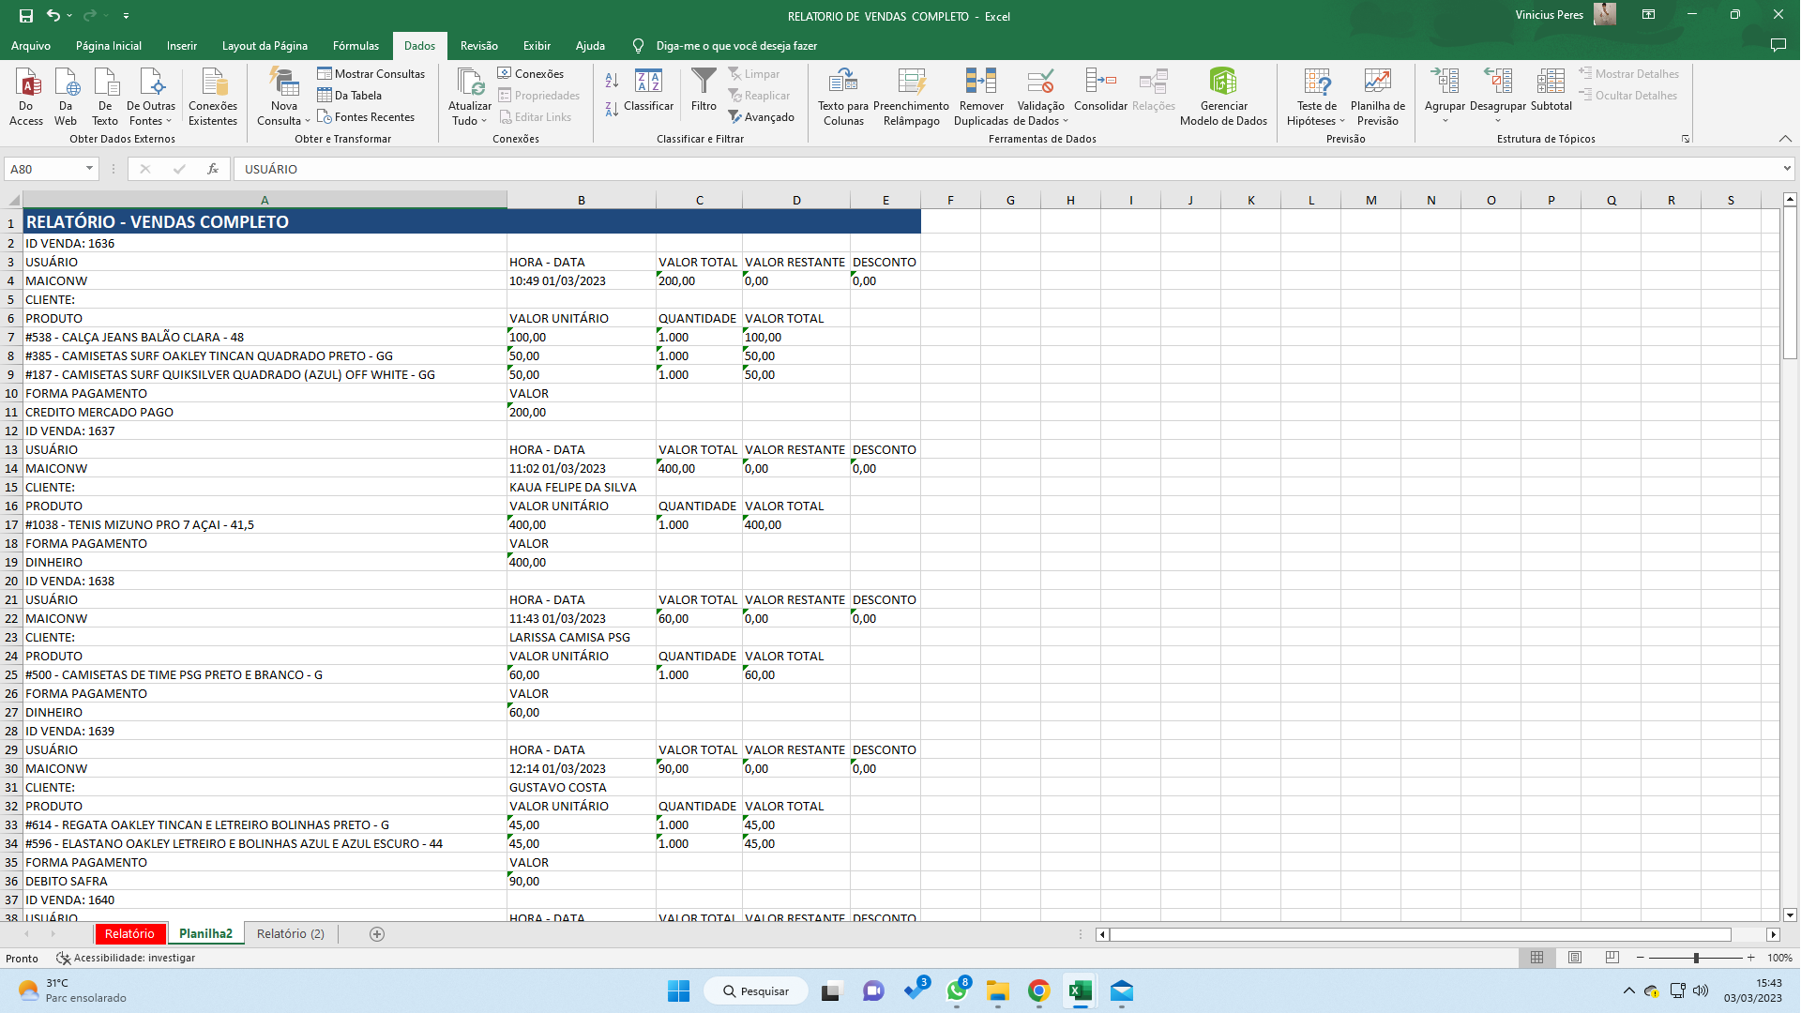Open Conexões Existentes
The width and height of the screenshot is (1801, 1013).
pyautogui.click(x=213, y=96)
